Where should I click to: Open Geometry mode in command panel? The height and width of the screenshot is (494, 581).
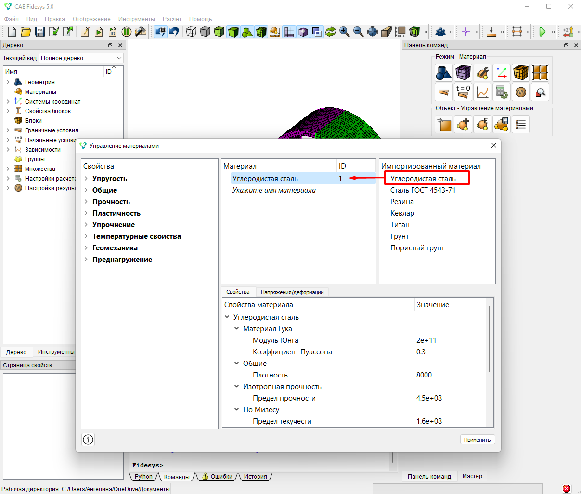(x=444, y=73)
